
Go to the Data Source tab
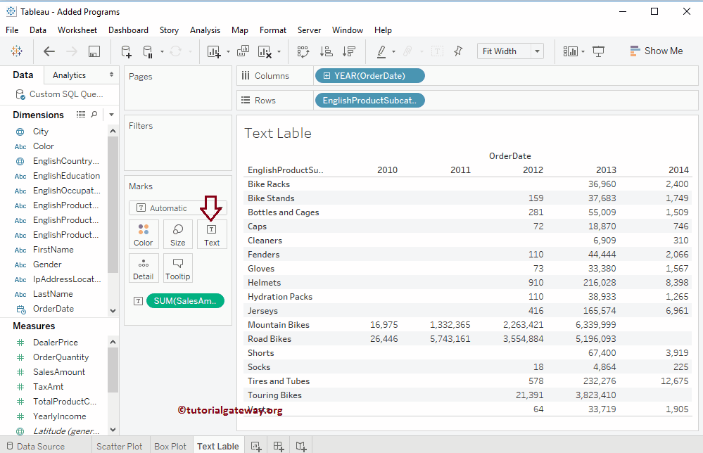(36, 446)
